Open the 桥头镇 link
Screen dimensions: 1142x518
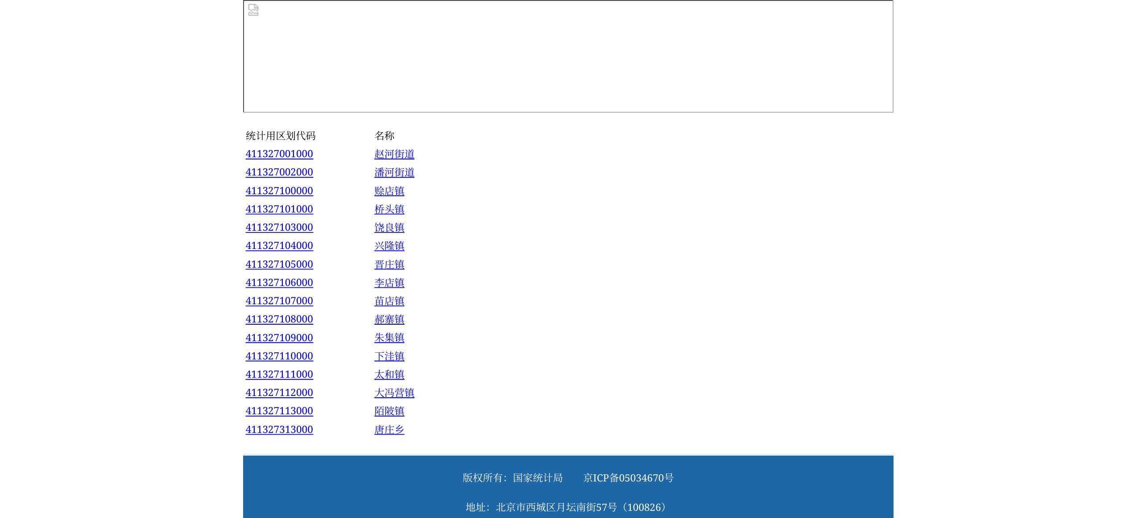tap(389, 209)
